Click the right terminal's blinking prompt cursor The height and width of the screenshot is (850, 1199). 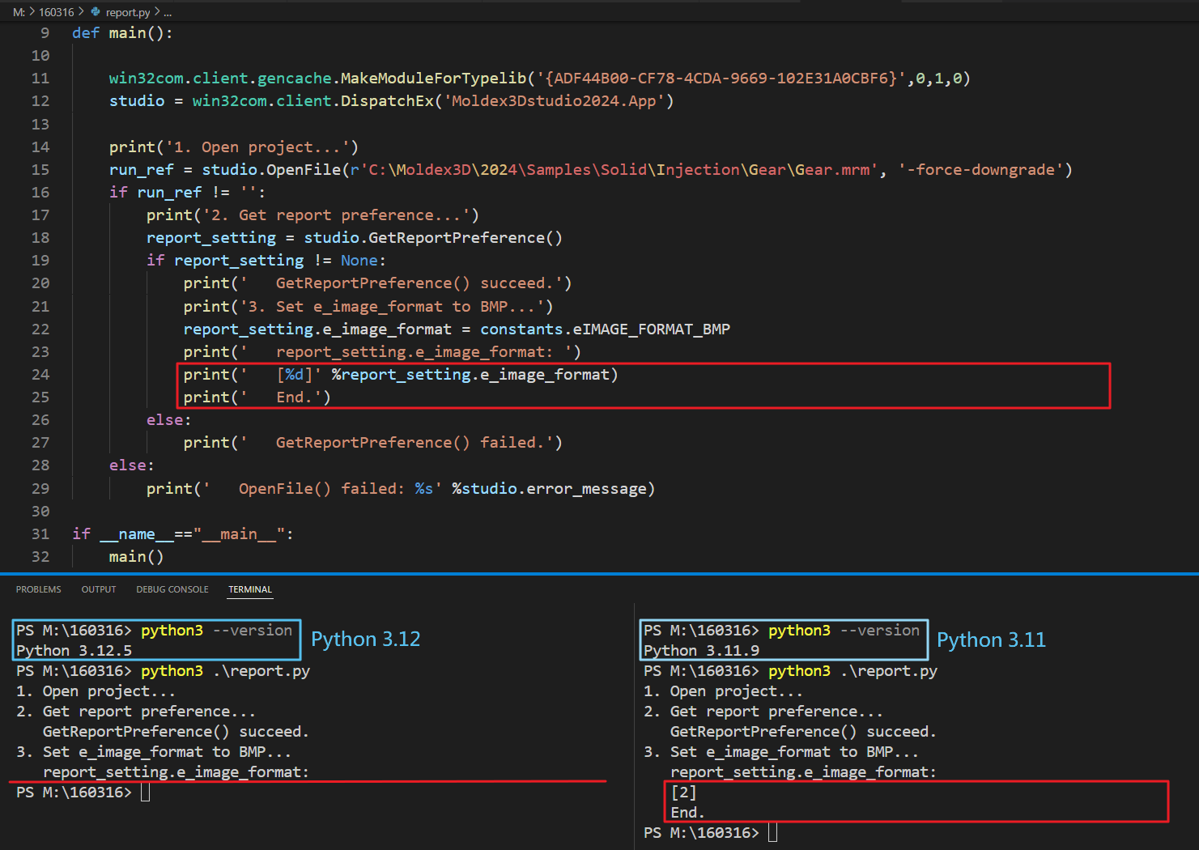[x=772, y=832]
